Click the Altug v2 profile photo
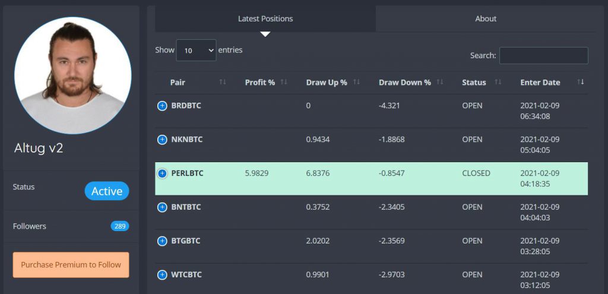 73,75
